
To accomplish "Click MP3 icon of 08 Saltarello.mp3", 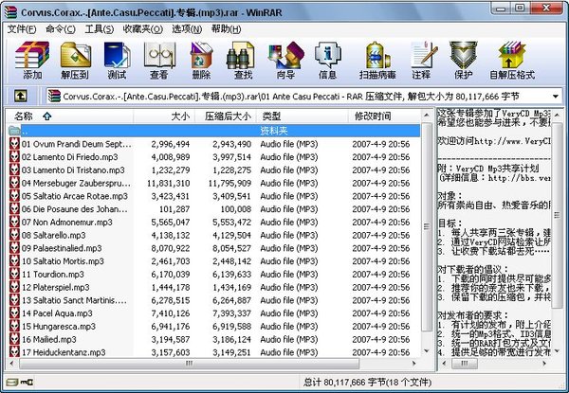I will 14,235.
